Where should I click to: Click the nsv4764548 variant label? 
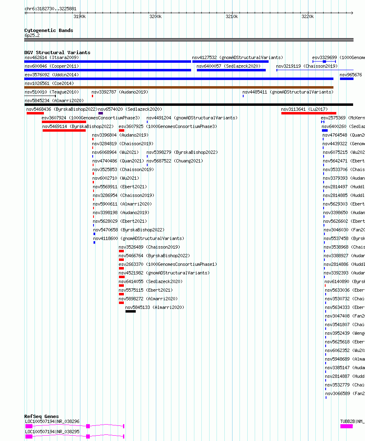[x=344, y=135]
